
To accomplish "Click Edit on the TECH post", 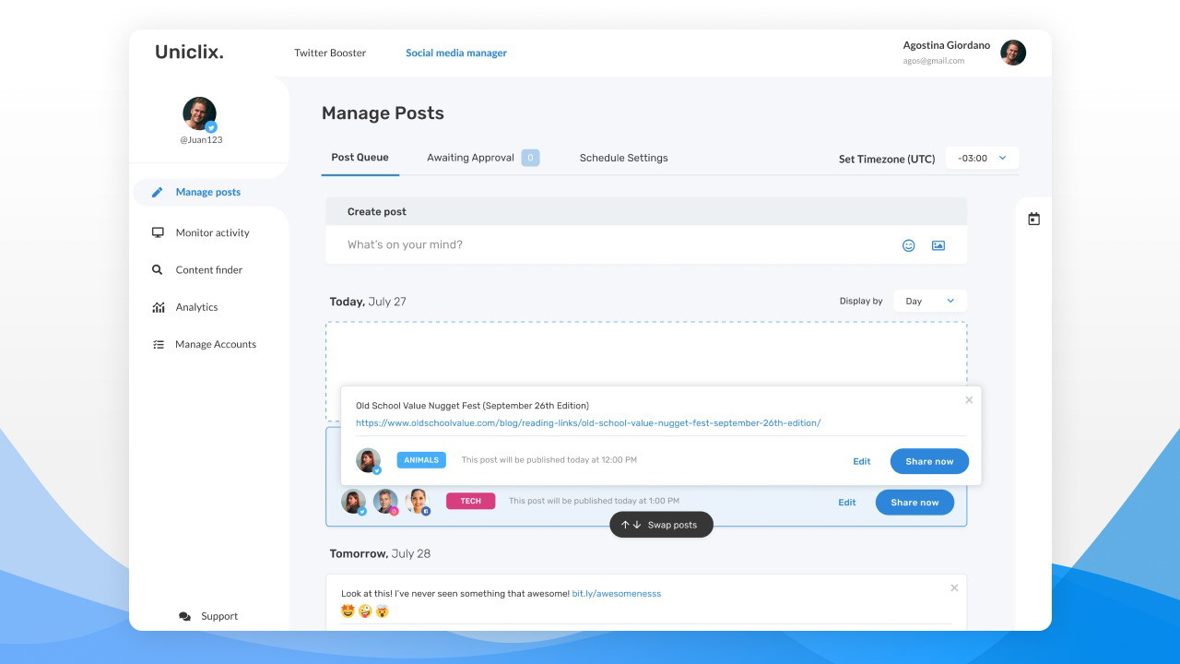I will click(x=846, y=503).
